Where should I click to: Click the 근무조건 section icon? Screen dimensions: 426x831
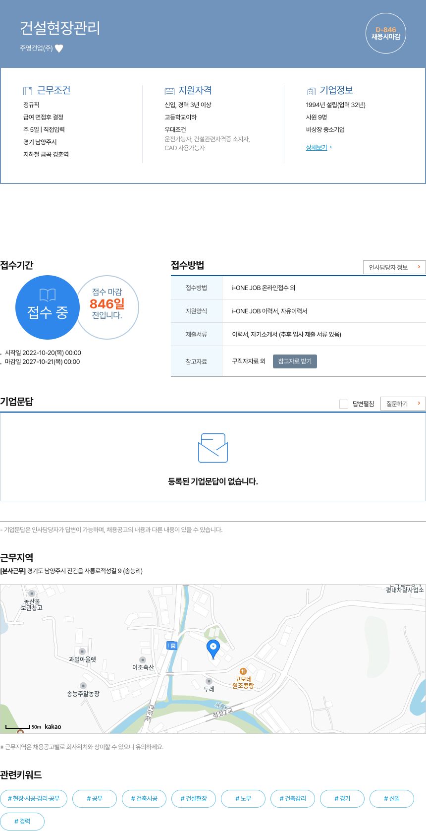[28, 91]
